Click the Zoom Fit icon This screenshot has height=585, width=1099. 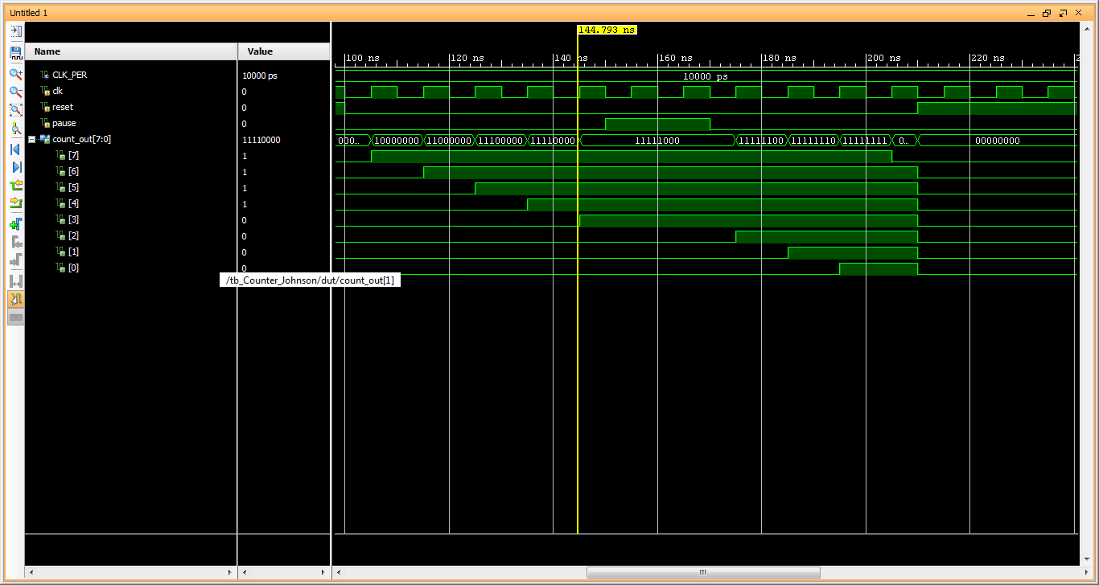[15, 110]
